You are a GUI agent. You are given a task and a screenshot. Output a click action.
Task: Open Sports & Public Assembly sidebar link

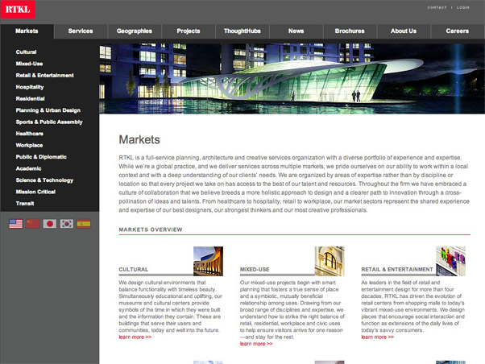point(49,122)
